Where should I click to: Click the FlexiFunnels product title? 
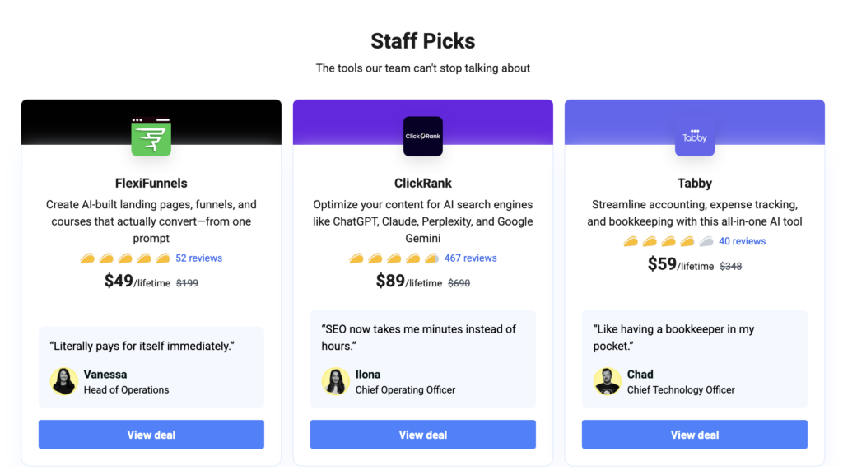[x=151, y=184]
